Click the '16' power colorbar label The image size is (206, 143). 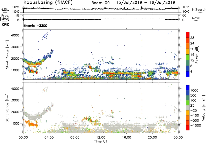(x=192, y=55)
